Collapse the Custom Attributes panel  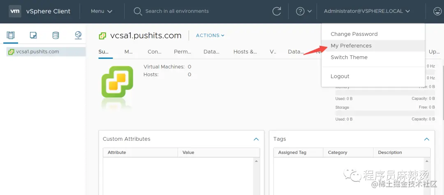pos(256,139)
